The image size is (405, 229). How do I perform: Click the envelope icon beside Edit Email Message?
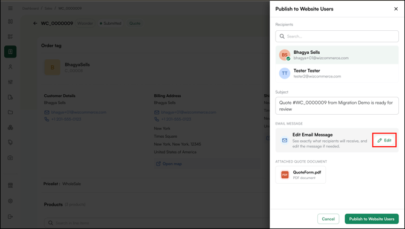(x=284, y=140)
